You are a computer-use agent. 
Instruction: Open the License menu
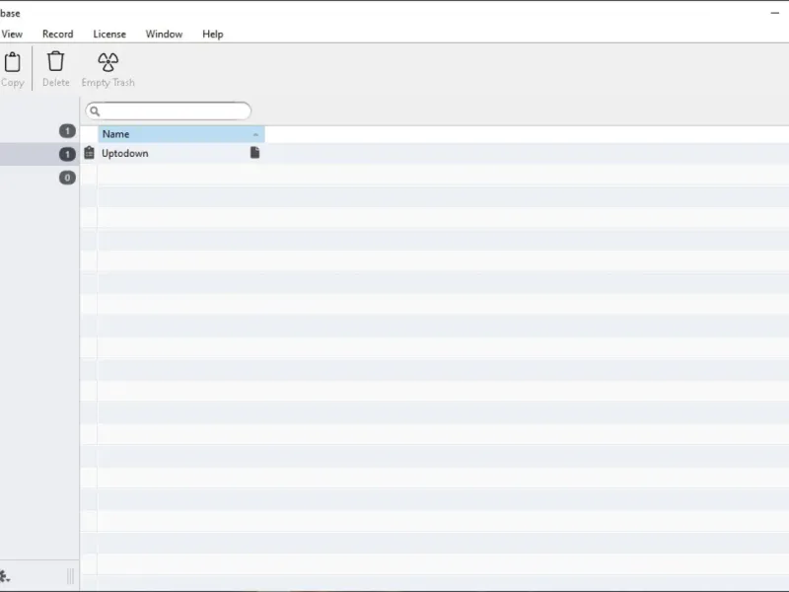109,35
